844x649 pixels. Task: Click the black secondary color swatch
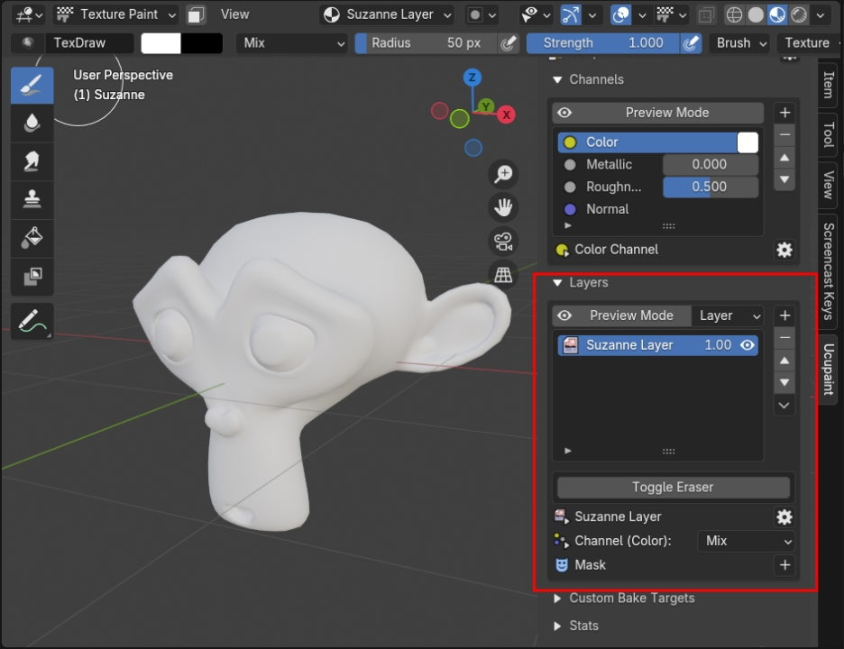coord(202,43)
